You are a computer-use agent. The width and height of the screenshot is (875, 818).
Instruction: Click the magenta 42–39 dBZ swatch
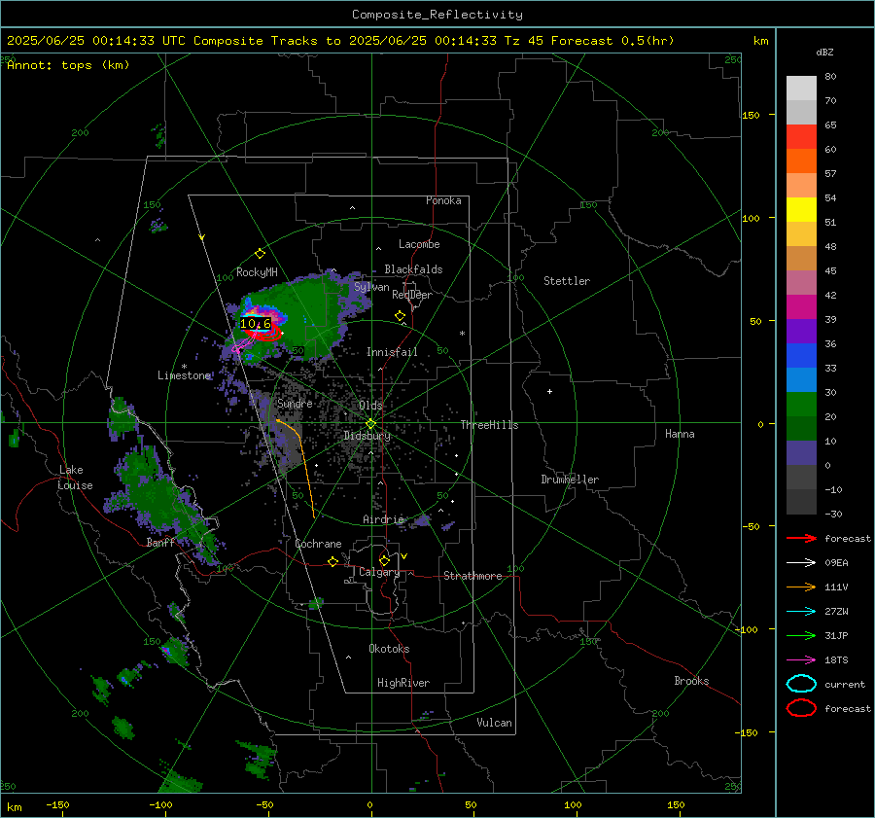coord(801,307)
